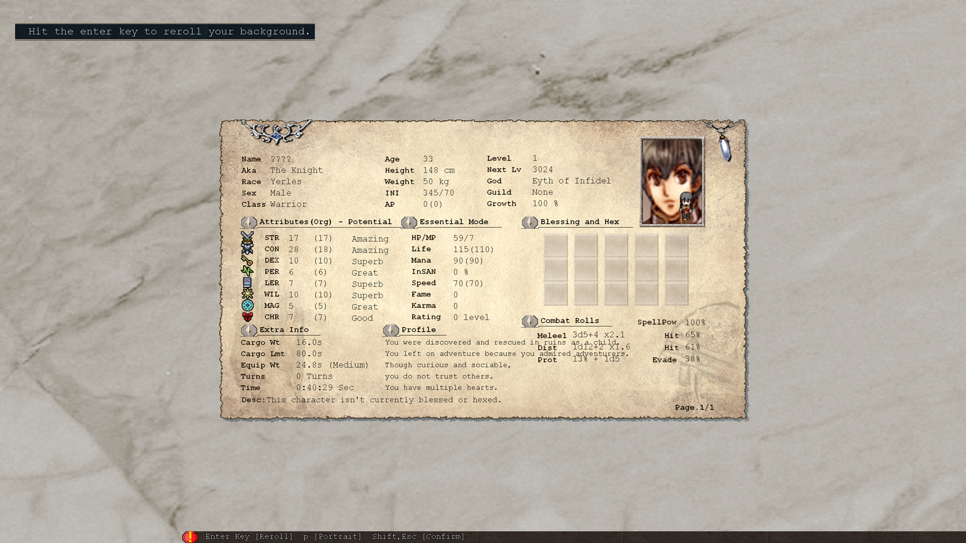Click the DEX attribute icon
966x543 pixels.
point(247,260)
